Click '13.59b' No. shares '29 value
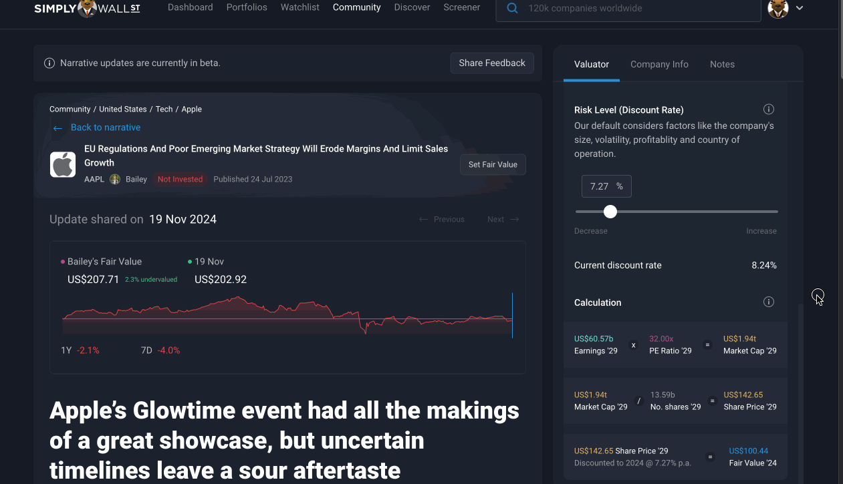Viewport: 843px width, 484px height. click(x=663, y=395)
